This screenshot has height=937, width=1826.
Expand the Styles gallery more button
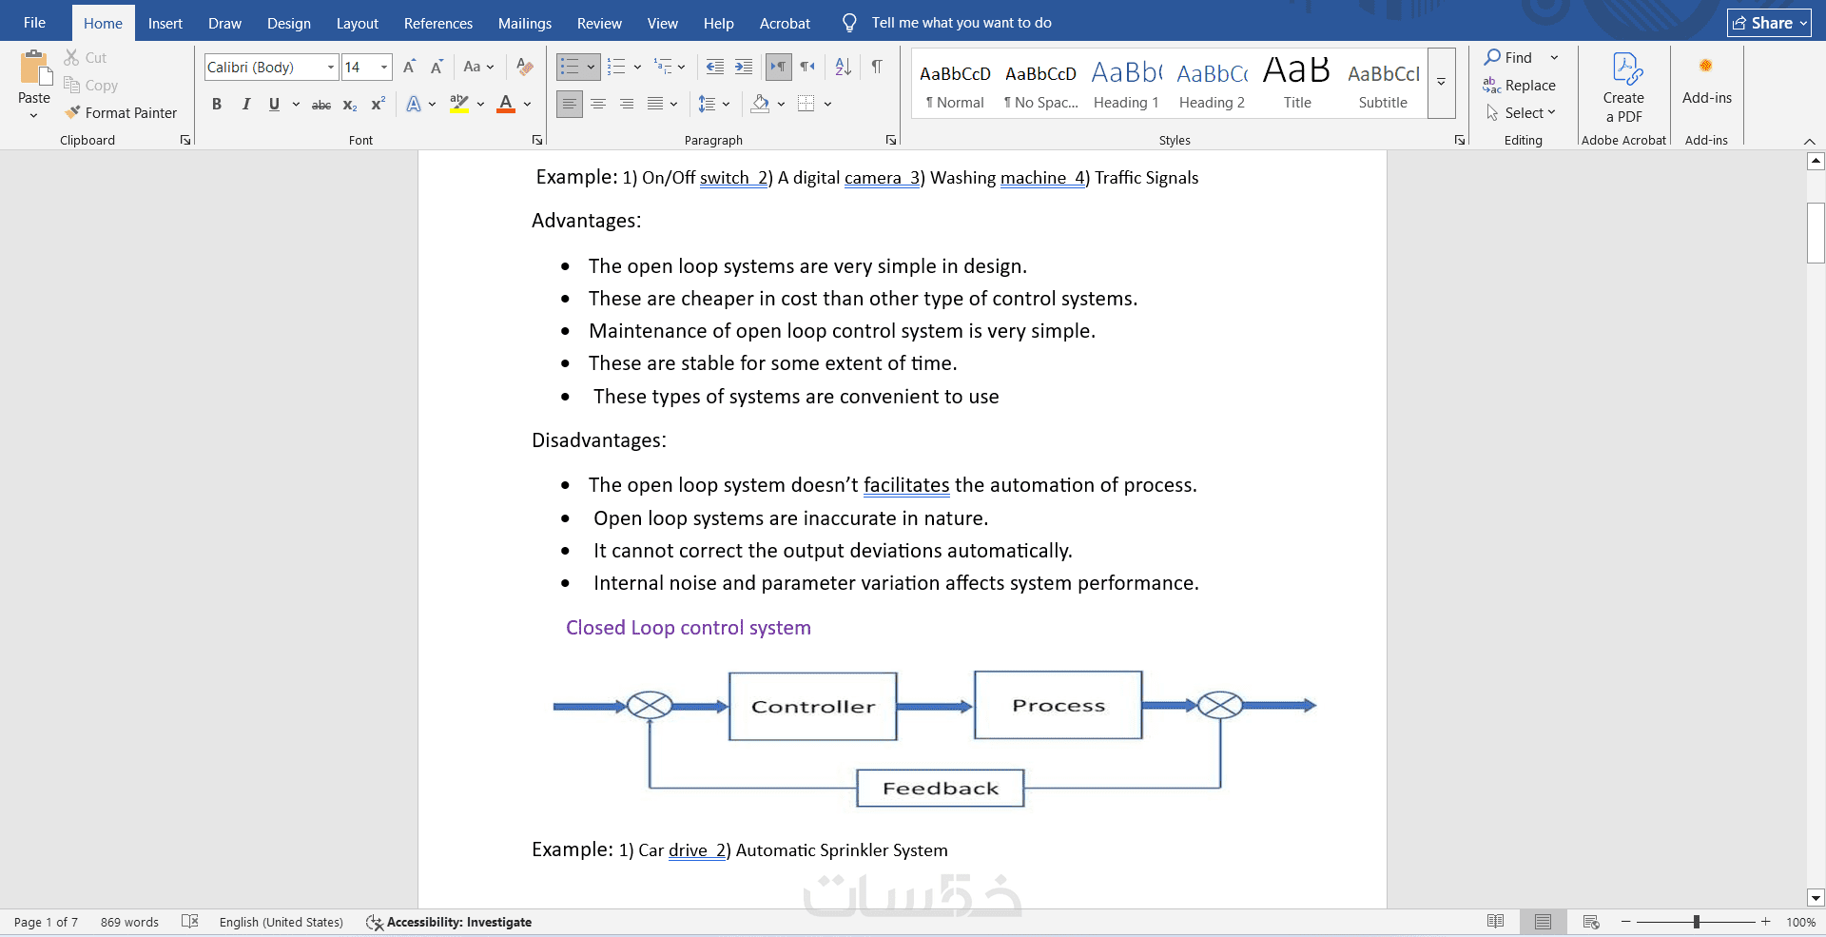(x=1442, y=84)
